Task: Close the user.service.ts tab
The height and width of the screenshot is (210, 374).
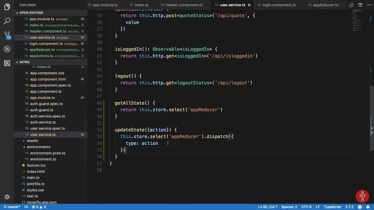Action: [250, 5]
